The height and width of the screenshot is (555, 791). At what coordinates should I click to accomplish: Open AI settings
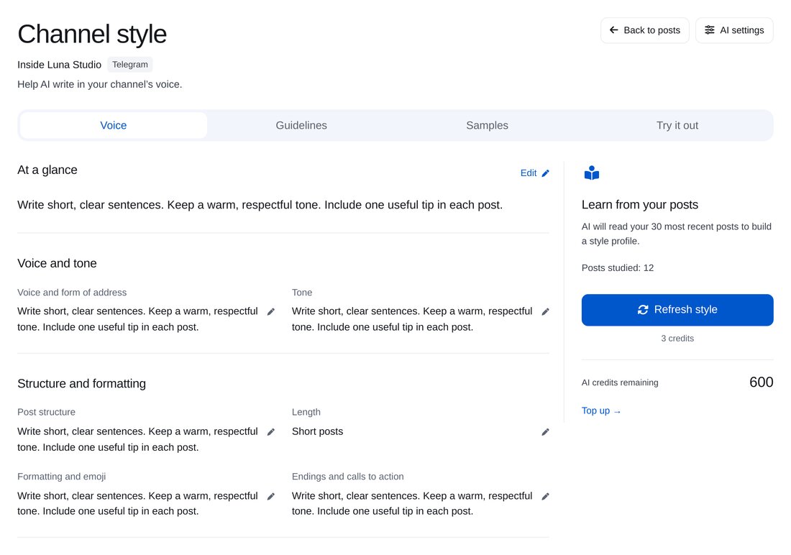(x=734, y=30)
